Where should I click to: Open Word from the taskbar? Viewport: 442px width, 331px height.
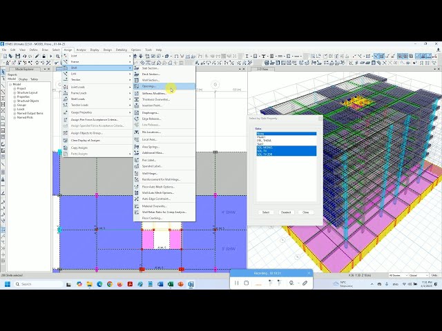tap(160, 284)
